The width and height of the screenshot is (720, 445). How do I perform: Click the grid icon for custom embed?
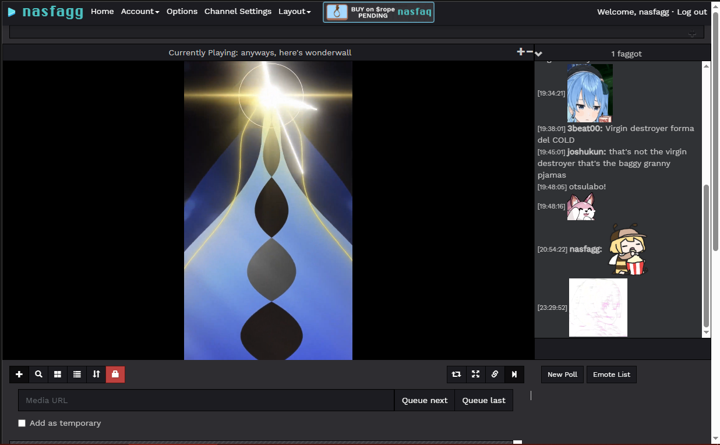[x=58, y=375]
